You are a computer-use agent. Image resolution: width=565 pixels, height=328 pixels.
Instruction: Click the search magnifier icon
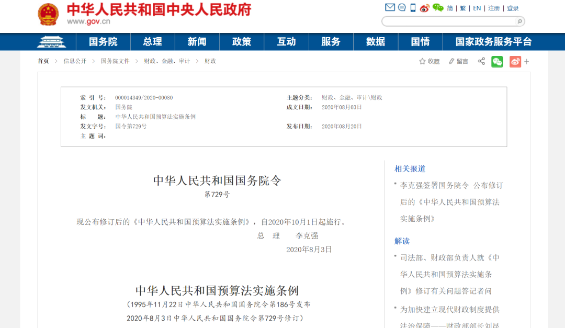point(518,21)
